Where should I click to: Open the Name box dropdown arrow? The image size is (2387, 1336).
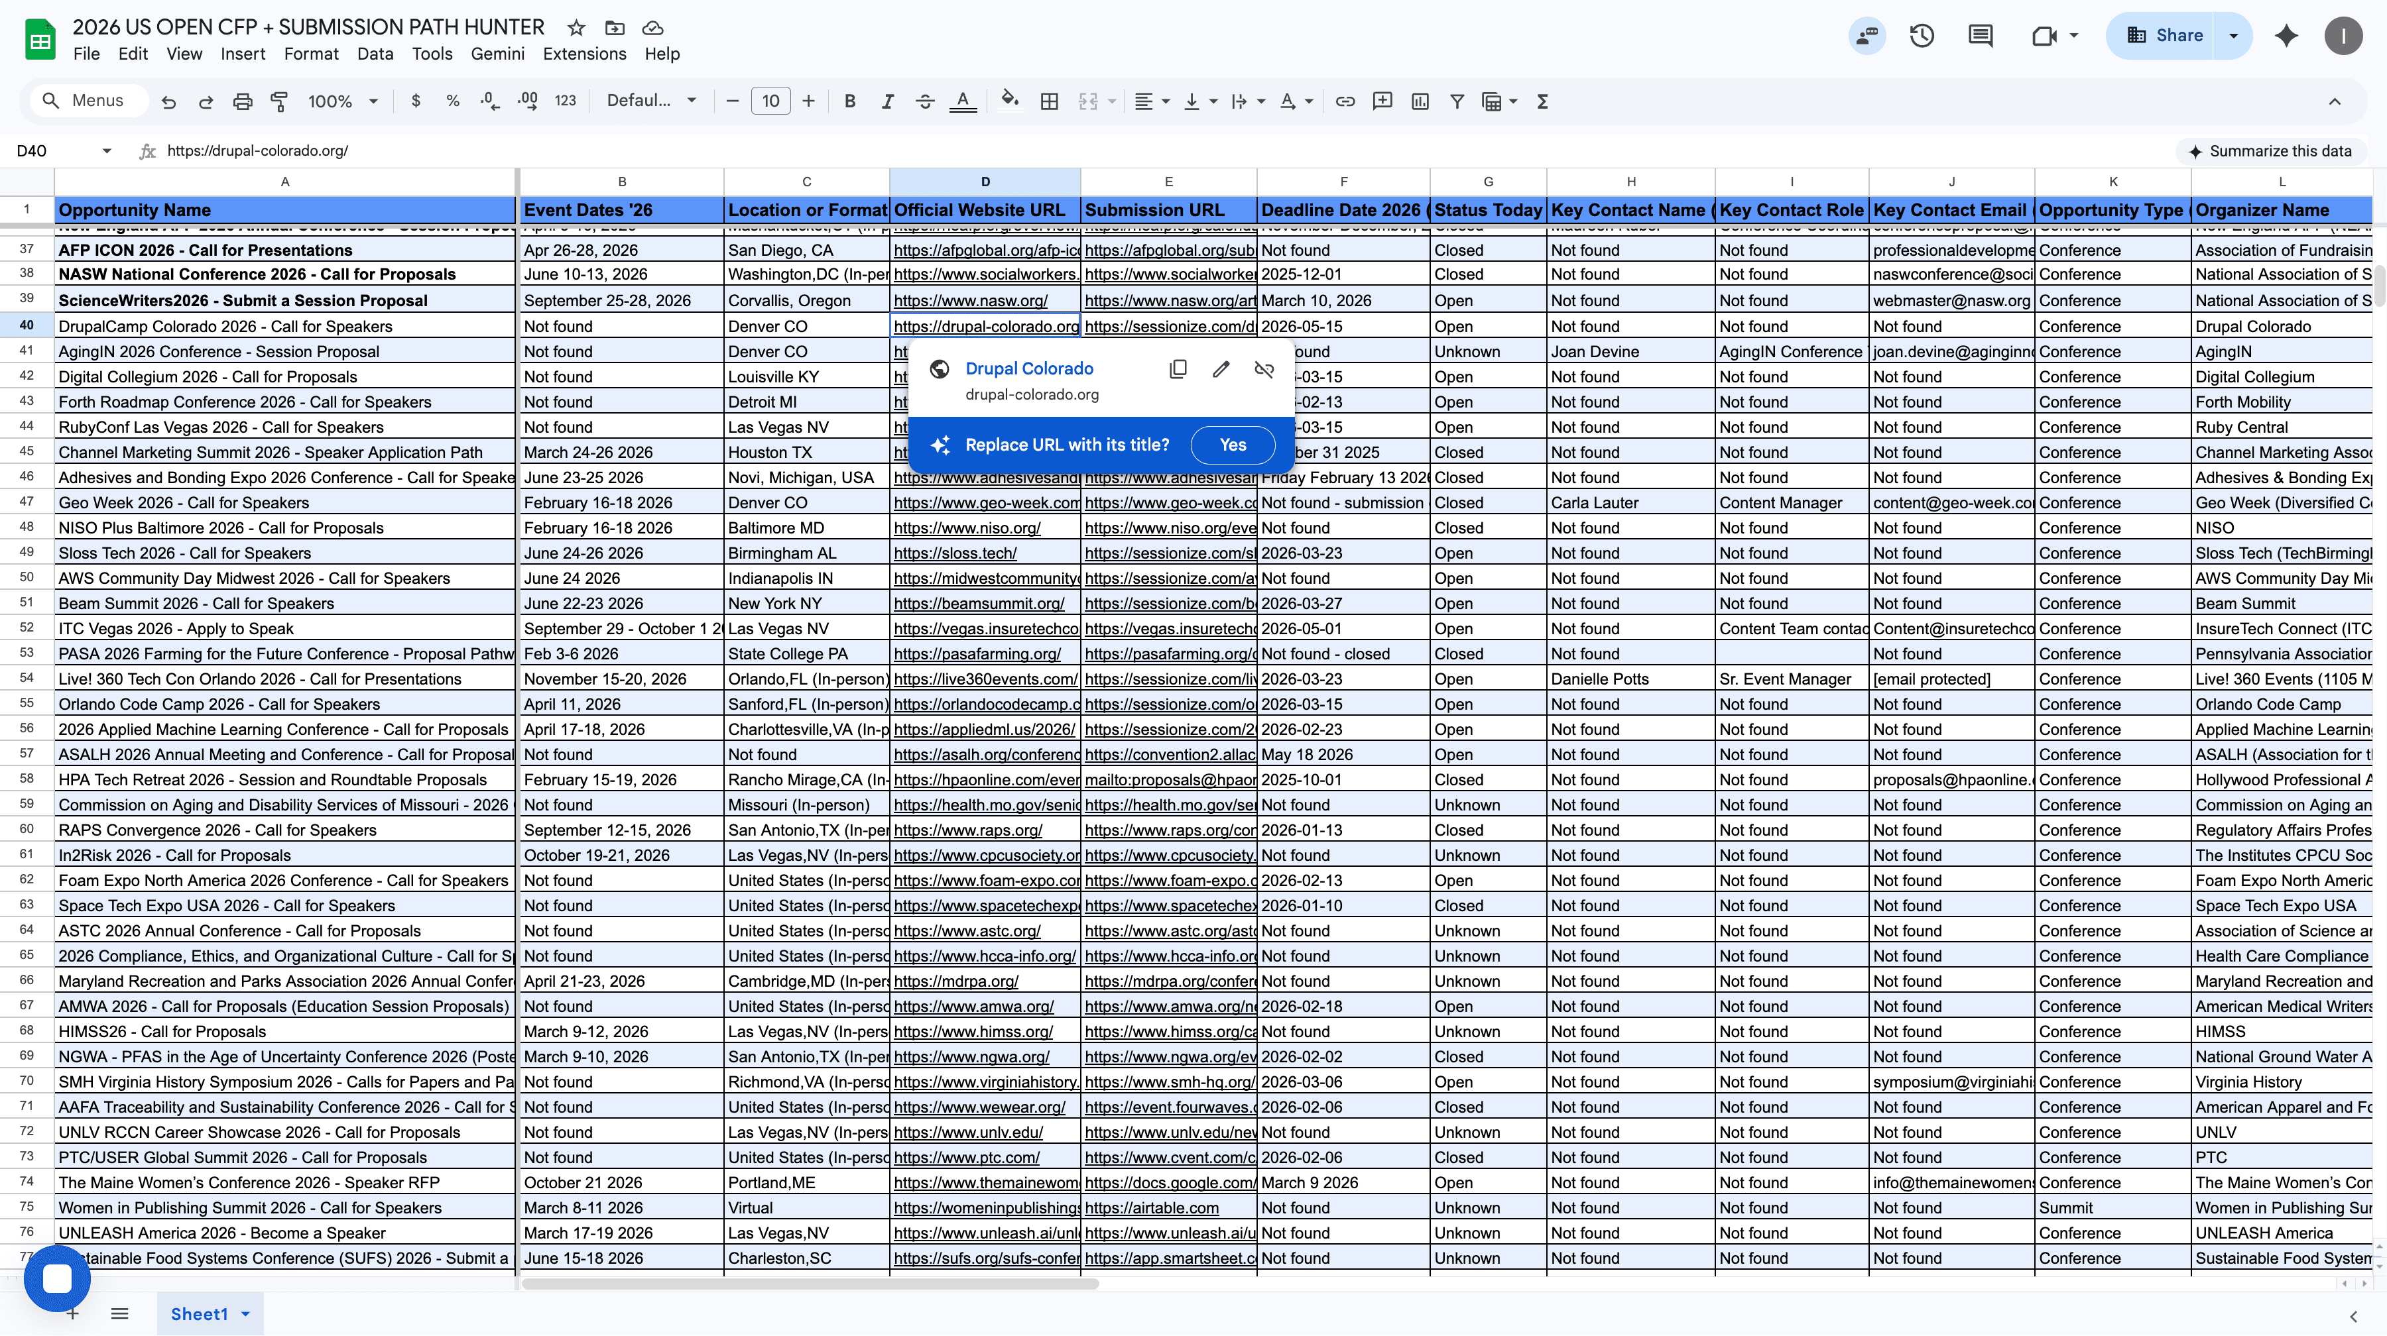click(107, 151)
